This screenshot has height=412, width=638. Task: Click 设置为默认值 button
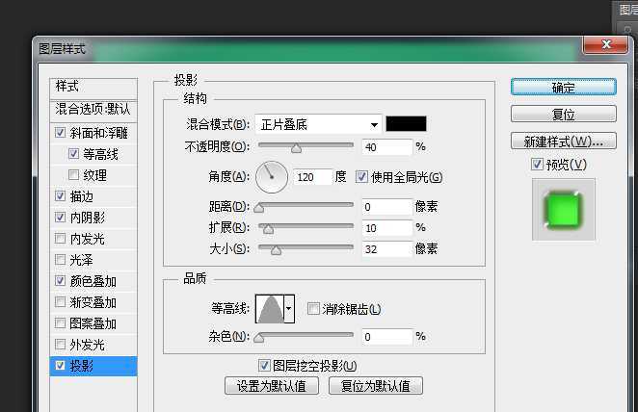click(272, 386)
